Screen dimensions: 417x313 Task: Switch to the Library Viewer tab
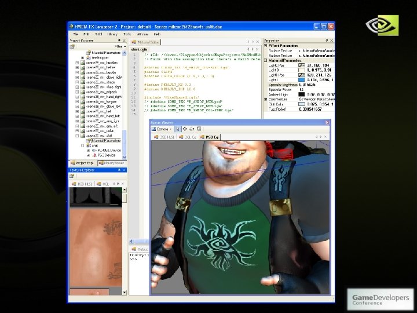(112, 163)
